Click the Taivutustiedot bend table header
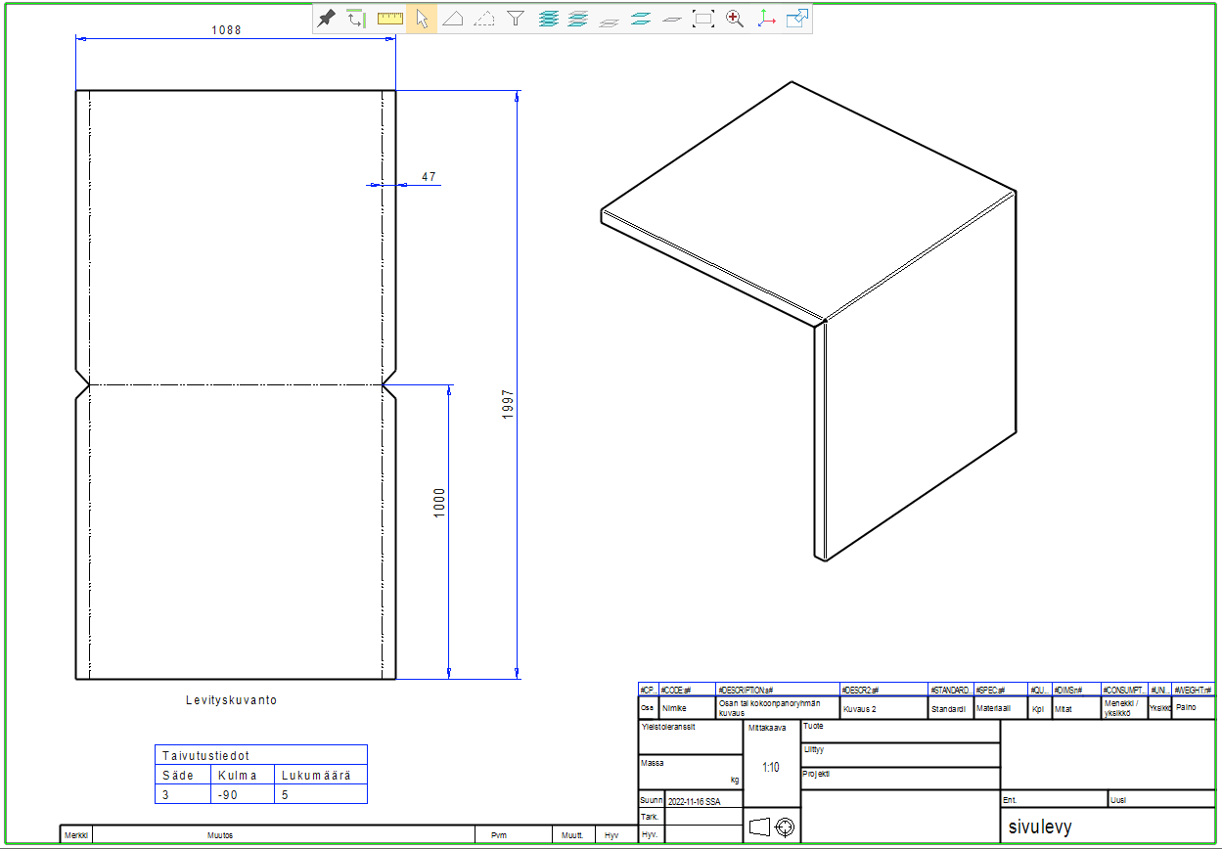The width and height of the screenshot is (1222, 849). (205, 756)
